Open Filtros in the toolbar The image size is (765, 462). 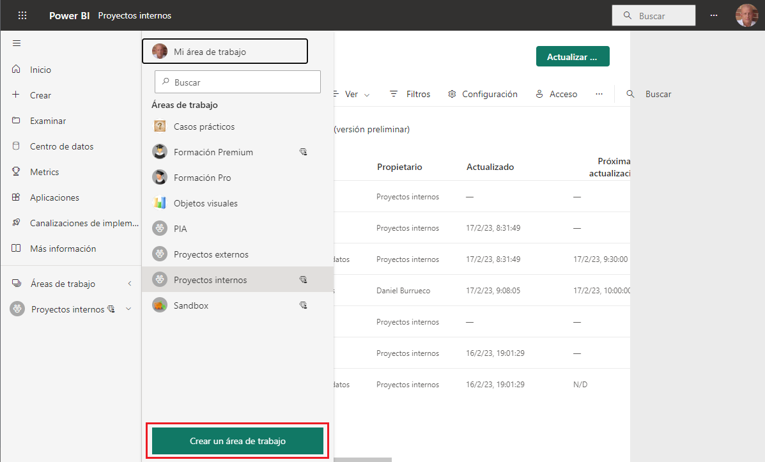tap(410, 94)
